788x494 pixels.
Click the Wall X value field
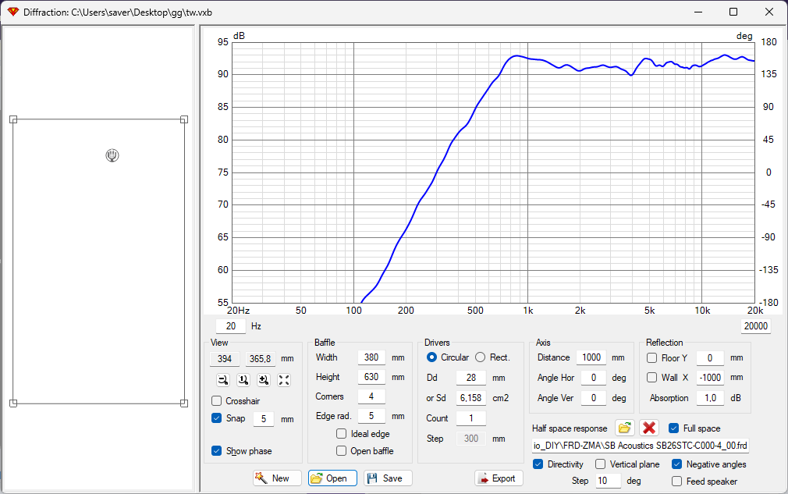pos(710,378)
